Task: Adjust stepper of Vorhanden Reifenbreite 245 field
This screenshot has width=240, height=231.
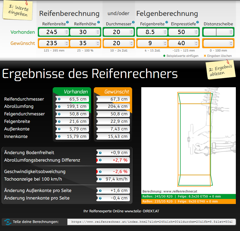Action: 66,32
